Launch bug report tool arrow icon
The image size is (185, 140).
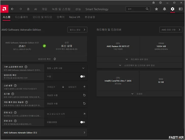click(84, 114)
